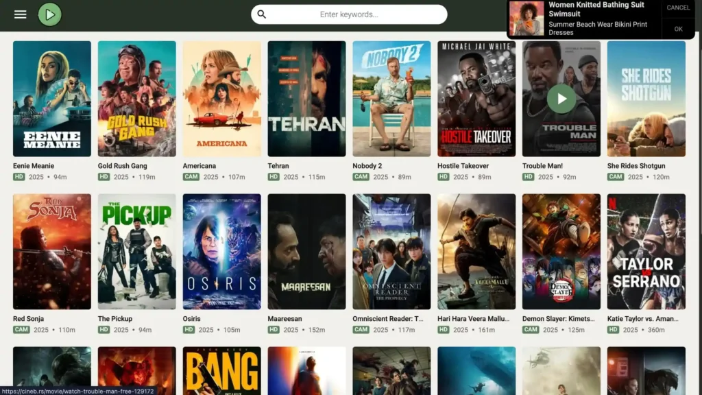The height and width of the screenshot is (395, 702).
Task: Open the Tehran movie poster
Action: click(x=306, y=99)
